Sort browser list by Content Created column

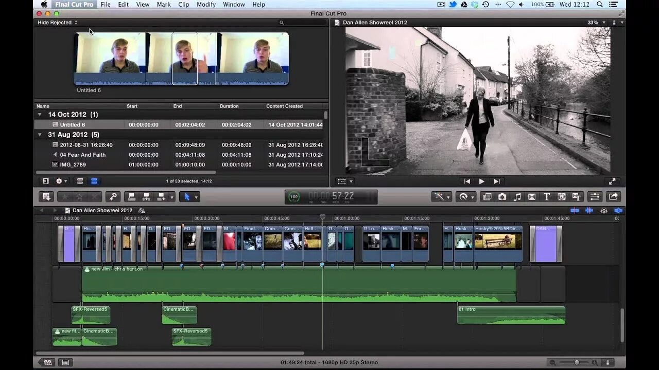coord(284,106)
